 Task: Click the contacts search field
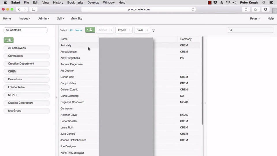[x=250, y=30]
